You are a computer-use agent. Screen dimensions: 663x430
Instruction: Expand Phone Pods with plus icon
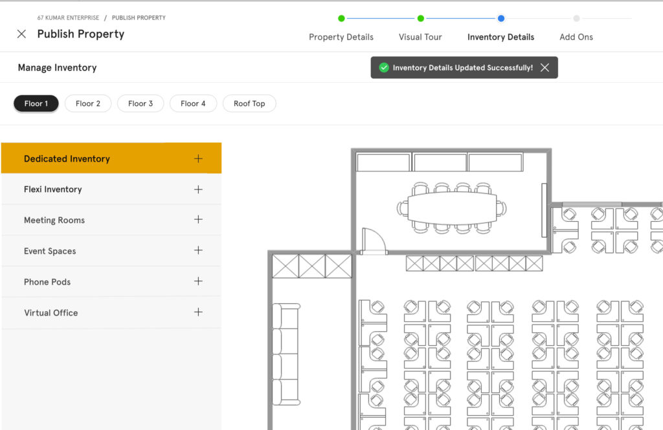[x=198, y=282]
